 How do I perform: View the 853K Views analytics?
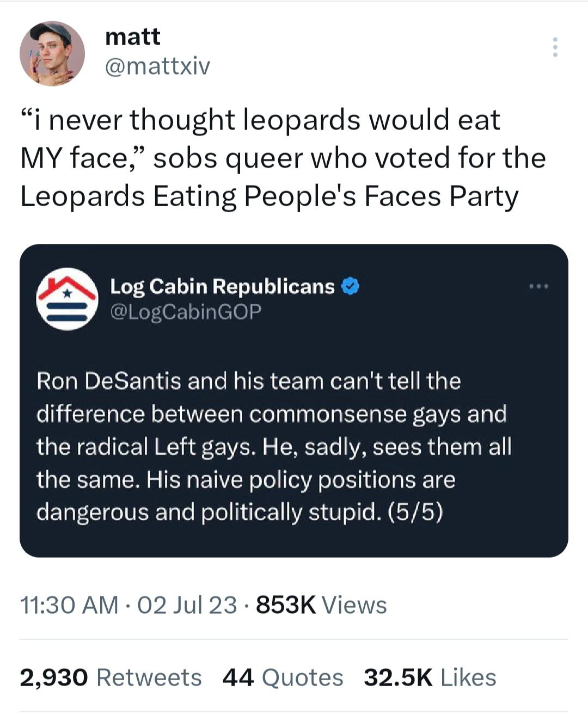point(321,605)
